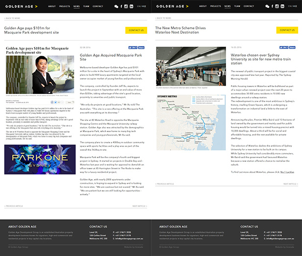This screenshot has width=302, height=256.
Task: Click Contact Us button on Macquarie Park article
Action: click(136, 30)
